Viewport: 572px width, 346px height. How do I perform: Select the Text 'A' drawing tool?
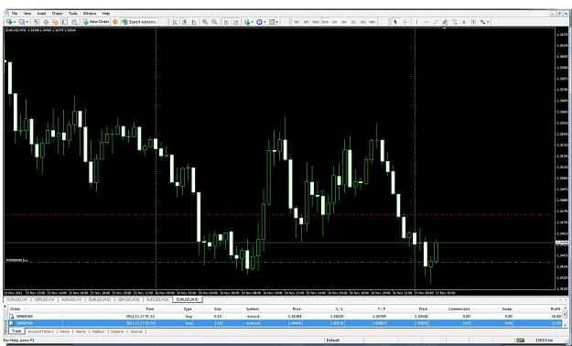coord(464,22)
